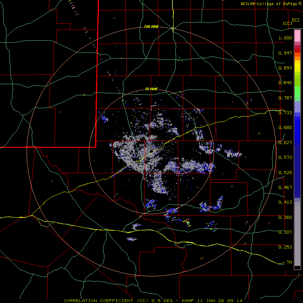Click the 0.627 scale value
303x303 pixels.
(x=285, y=143)
